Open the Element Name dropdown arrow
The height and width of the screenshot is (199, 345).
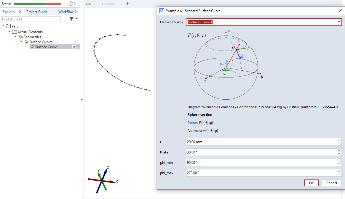click(x=339, y=22)
